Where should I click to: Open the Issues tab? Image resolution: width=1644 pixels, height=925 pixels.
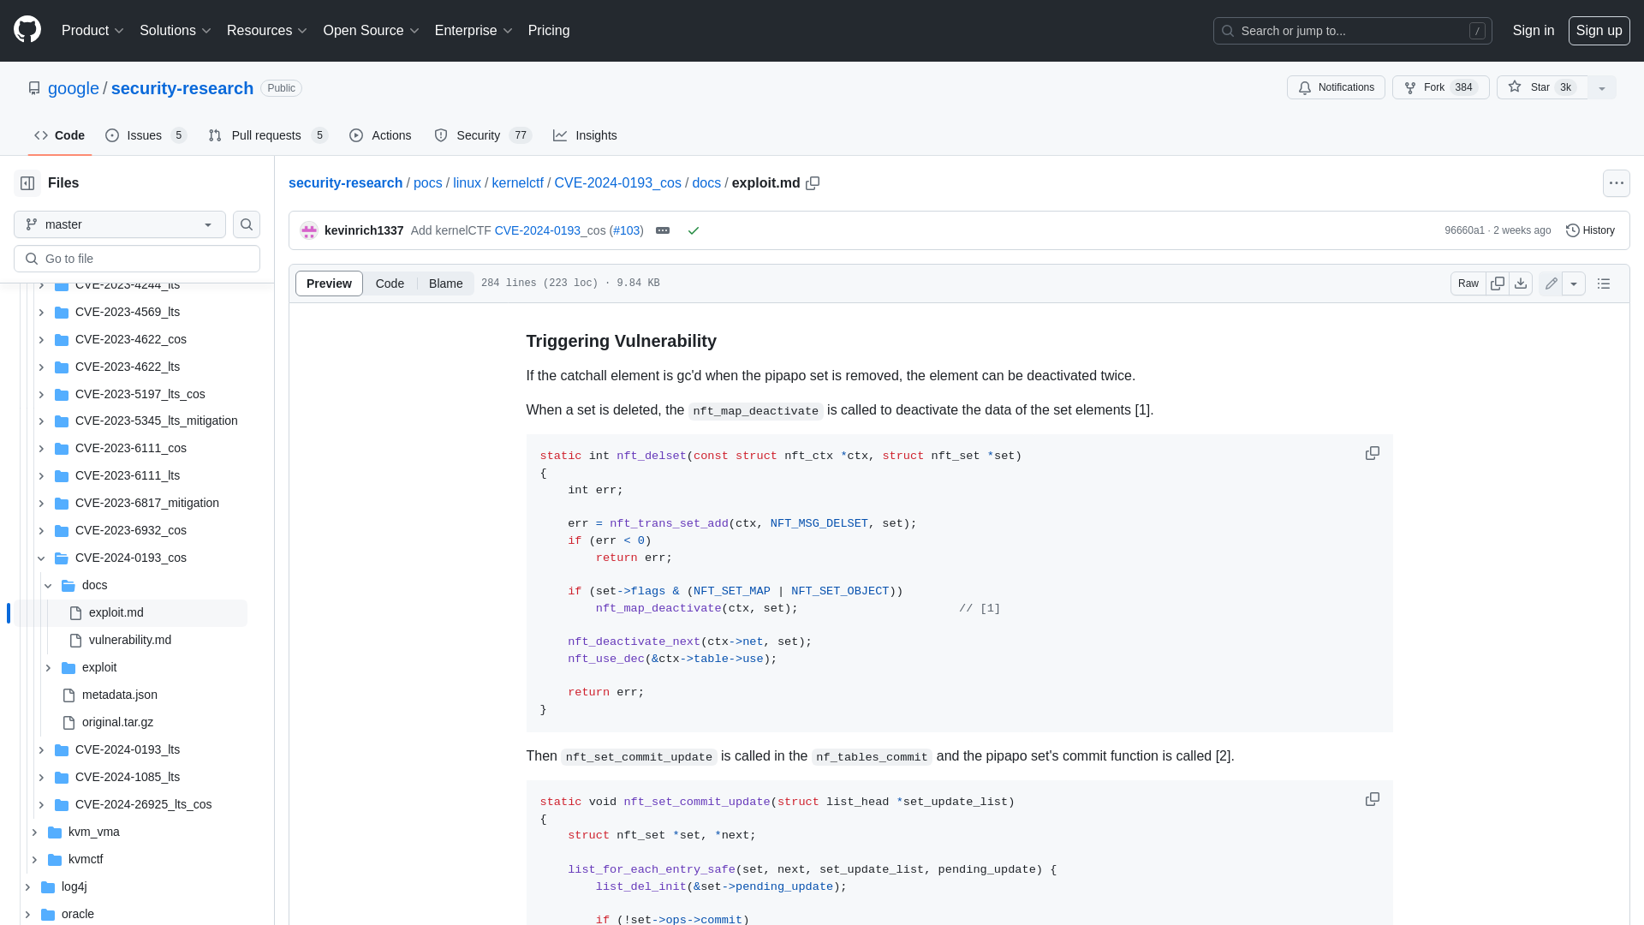[146, 135]
